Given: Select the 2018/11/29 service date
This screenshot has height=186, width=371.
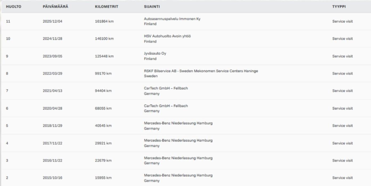Looking at the screenshot, I should pos(52,126).
